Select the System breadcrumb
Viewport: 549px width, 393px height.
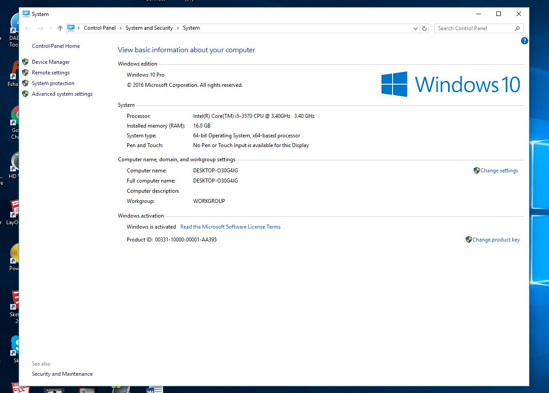191,28
